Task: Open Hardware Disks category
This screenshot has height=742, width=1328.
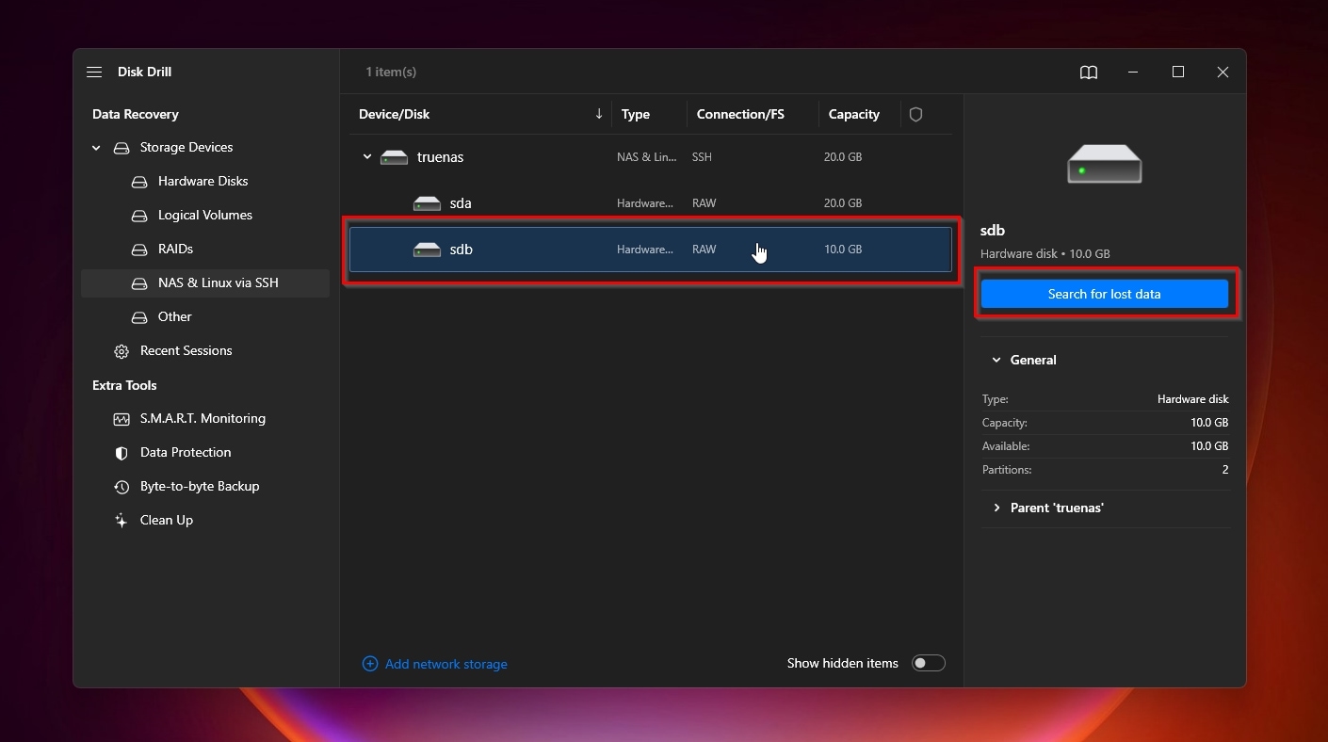Action: [202, 181]
